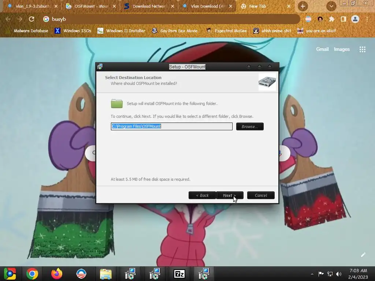Close the vlan_1.9-3.2ubuntu tab

[56, 7]
